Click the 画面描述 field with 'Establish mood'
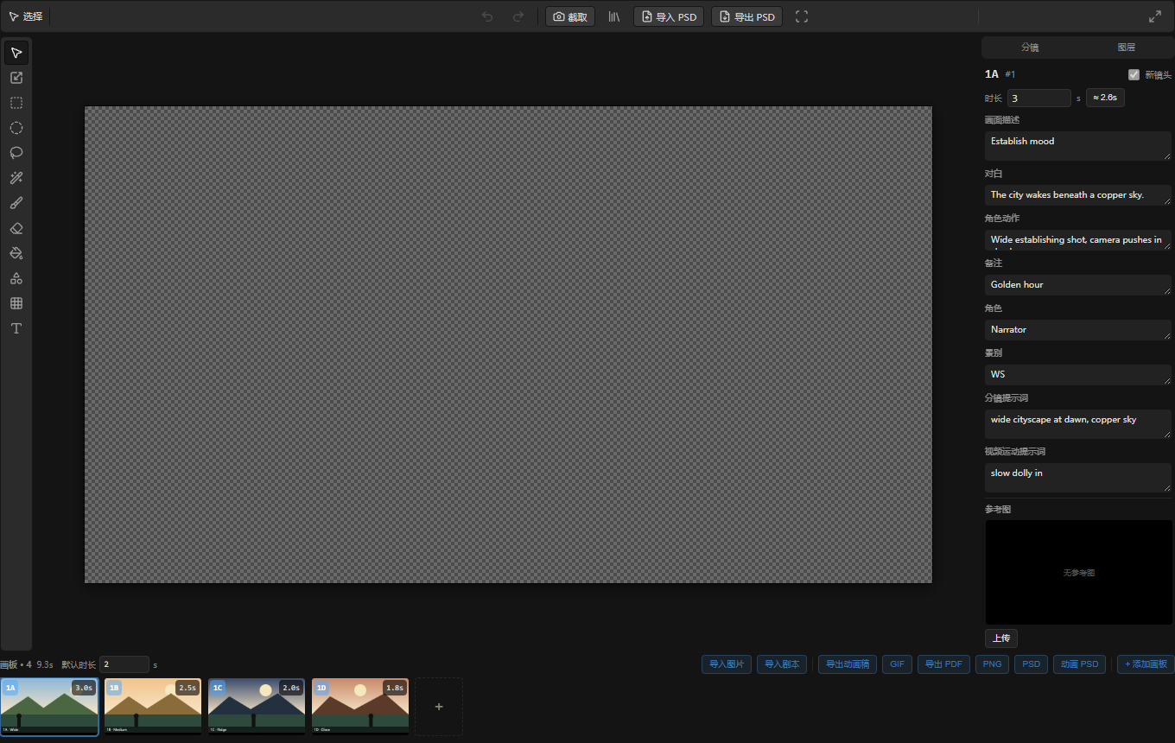Image resolution: width=1175 pixels, height=743 pixels. [1078, 146]
